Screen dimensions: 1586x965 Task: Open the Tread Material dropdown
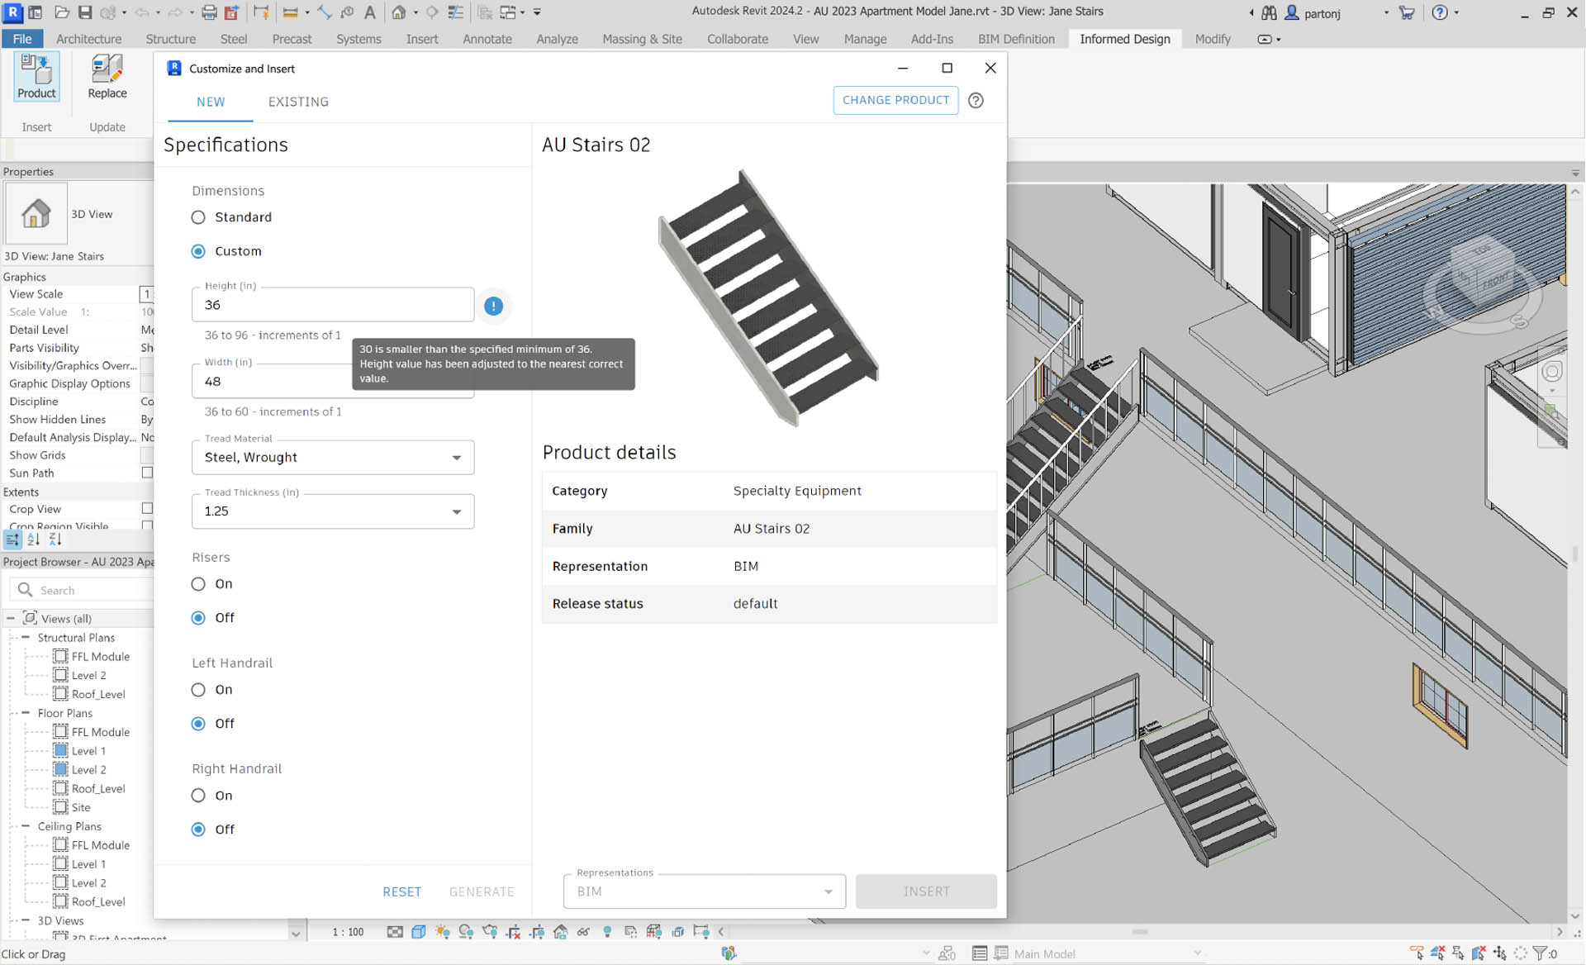[333, 458]
